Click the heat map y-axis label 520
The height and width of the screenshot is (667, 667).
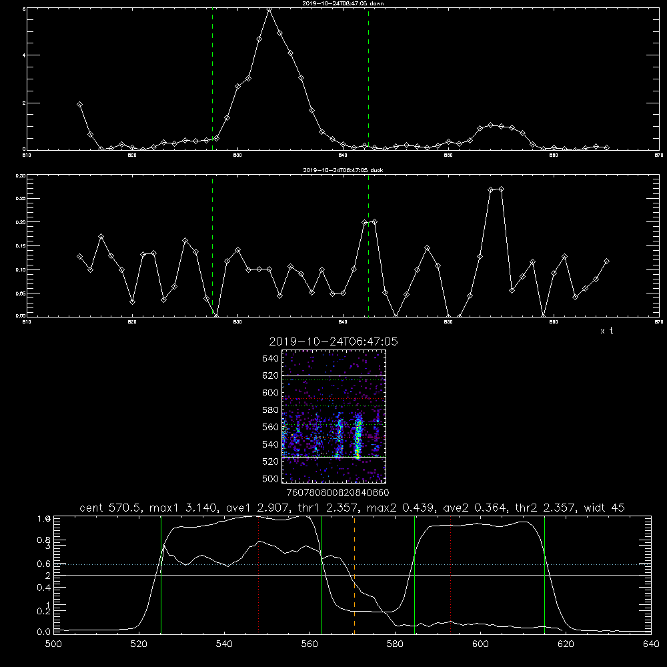[x=271, y=462]
